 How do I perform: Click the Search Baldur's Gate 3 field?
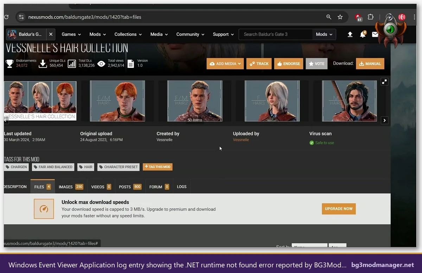pos(275,34)
